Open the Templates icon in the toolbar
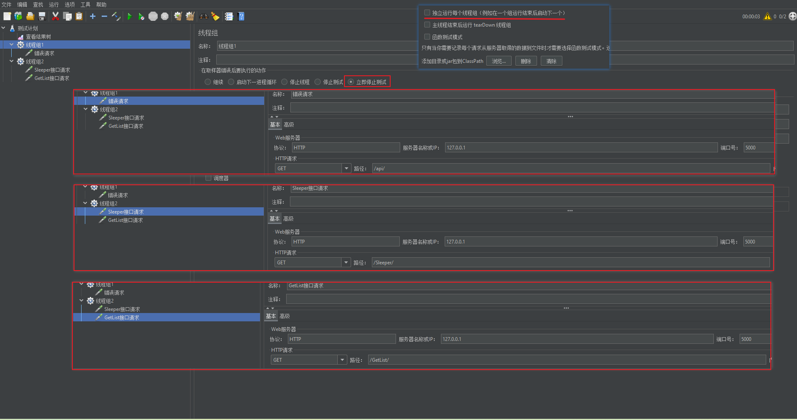Screen dimensions: 797x420 (18, 16)
